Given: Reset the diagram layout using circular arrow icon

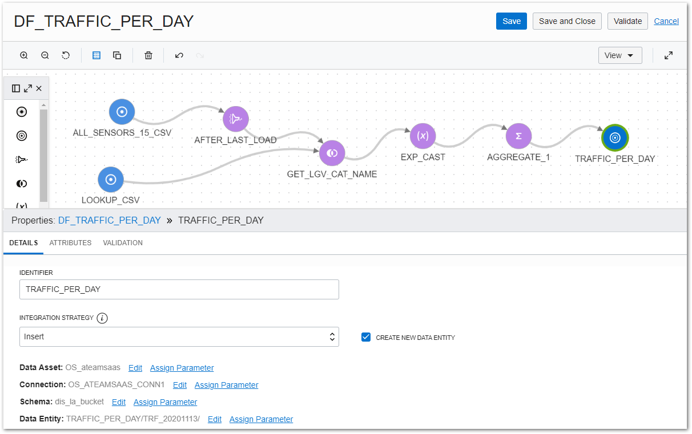Looking at the screenshot, I should tap(66, 55).
